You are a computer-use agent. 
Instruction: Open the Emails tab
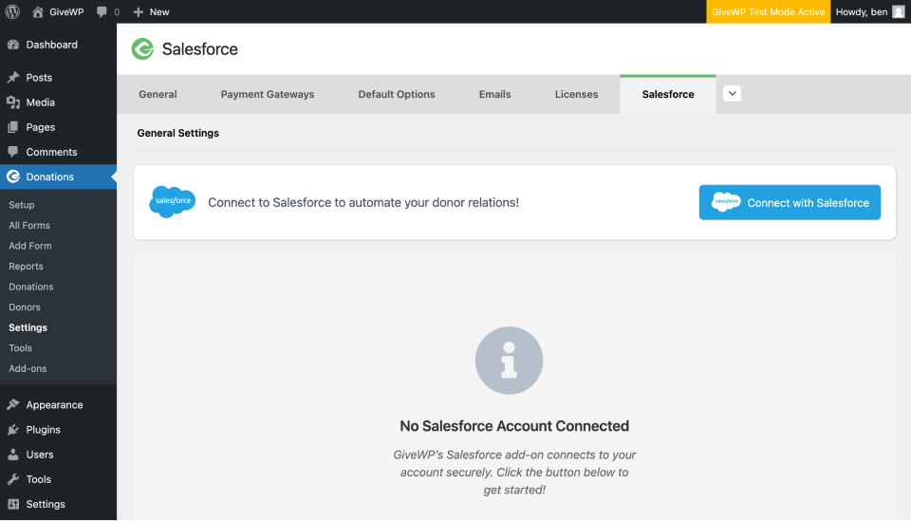pyautogui.click(x=495, y=94)
